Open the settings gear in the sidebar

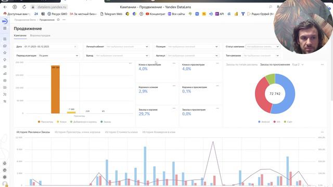tap(5, 177)
